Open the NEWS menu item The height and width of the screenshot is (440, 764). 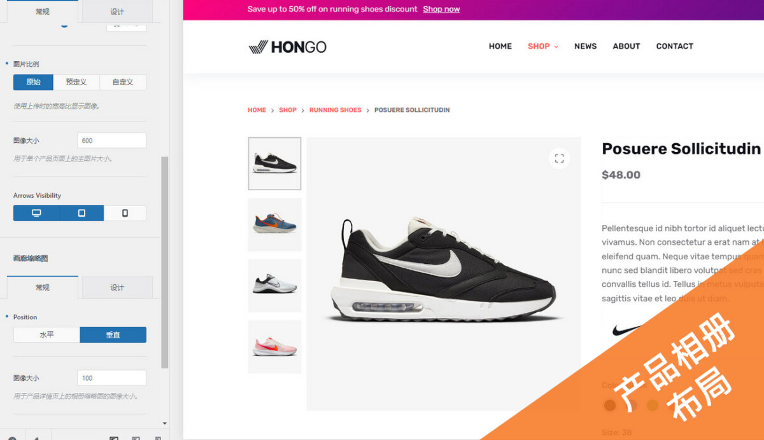[x=585, y=46]
